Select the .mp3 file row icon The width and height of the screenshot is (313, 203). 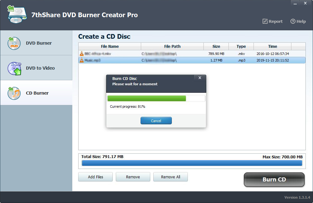point(82,60)
